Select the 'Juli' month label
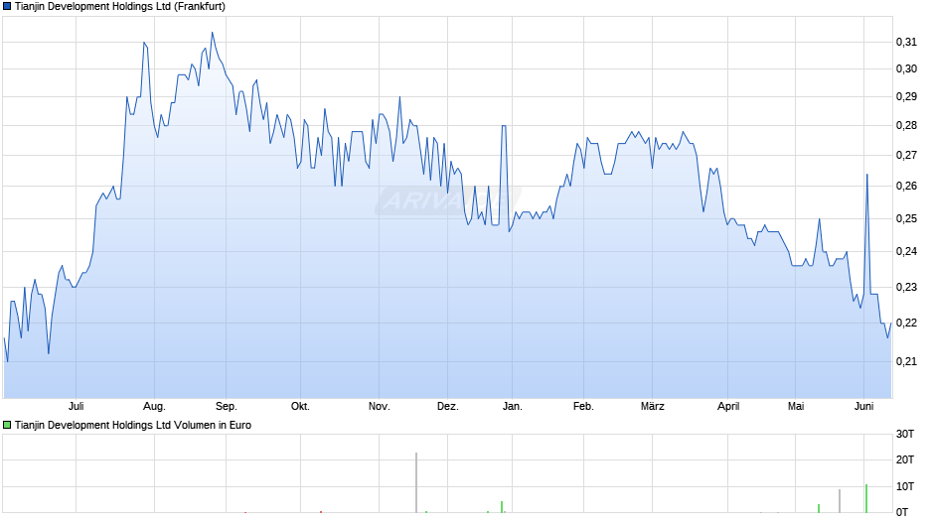 click(x=76, y=406)
